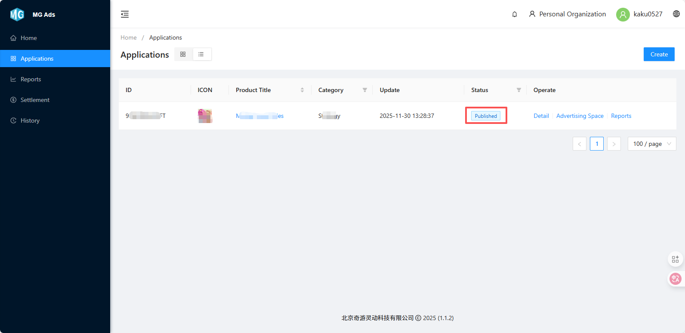Open Reports in the sidebar
685x333 pixels.
(31, 79)
